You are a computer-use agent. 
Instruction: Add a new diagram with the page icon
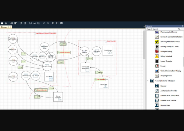click(21, 23)
